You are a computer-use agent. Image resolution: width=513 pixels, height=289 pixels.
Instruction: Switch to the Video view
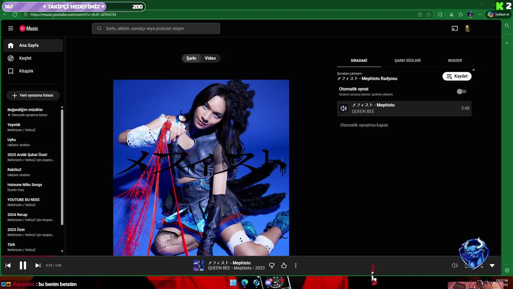(210, 58)
